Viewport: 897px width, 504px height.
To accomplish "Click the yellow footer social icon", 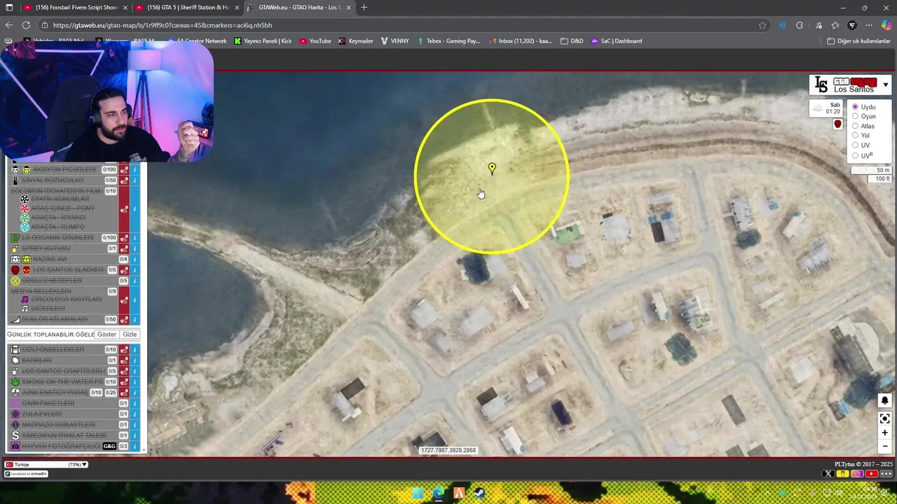I will (843, 474).
